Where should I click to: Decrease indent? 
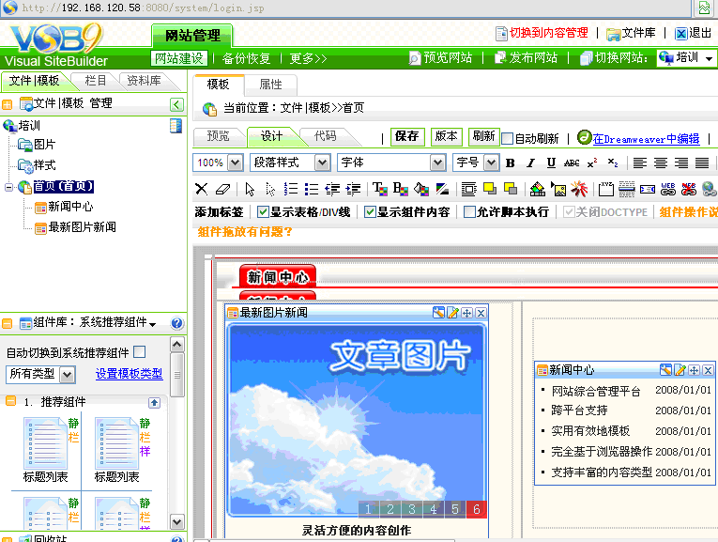332,189
